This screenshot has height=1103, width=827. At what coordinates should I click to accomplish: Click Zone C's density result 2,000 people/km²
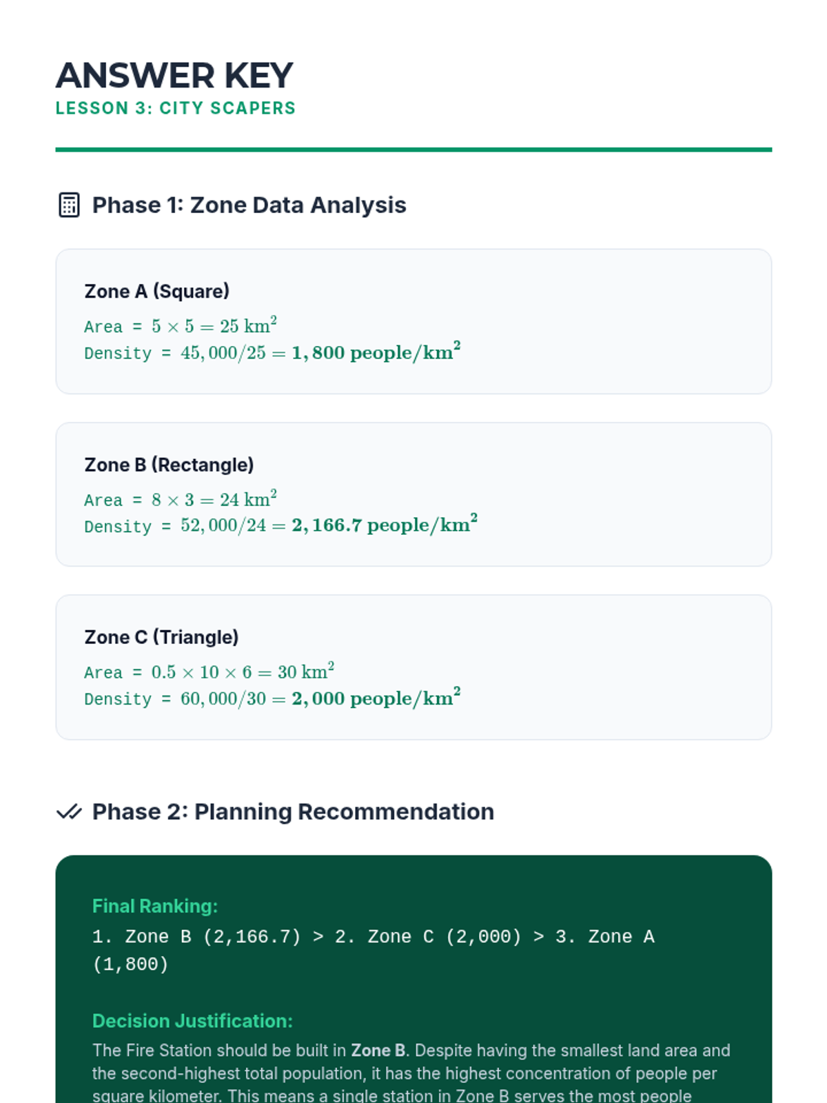tap(376, 698)
